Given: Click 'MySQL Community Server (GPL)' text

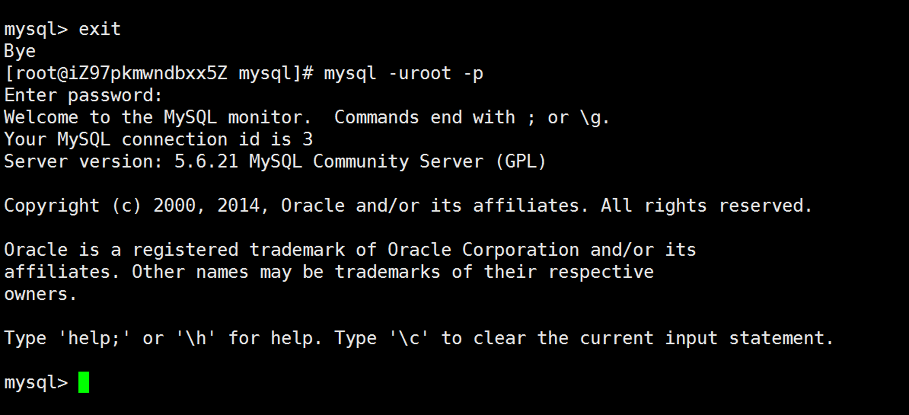Looking at the screenshot, I should pyautogui.click(x=398, y=162).
